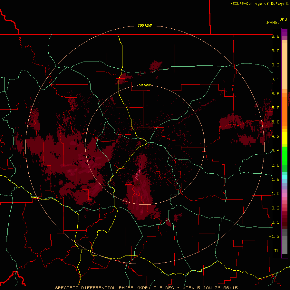This screenshot has height=290, width=290.
Task: Pick the cyan legend color band
Action: (x=285, y=177)
